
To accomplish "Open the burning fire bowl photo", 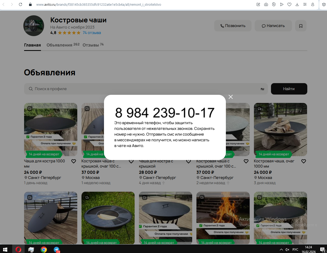I will pos(223,218).
